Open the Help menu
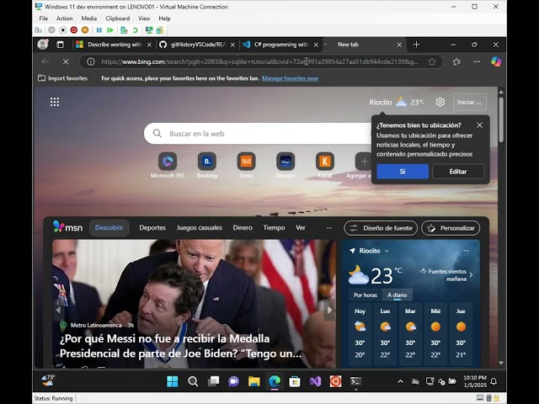The width and height of the screenshot is (539, 404). click(164, 19)
